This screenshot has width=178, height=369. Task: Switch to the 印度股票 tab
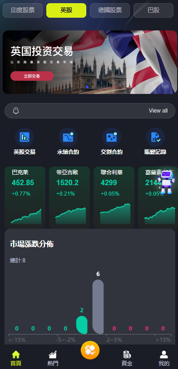click(x=23, y=10)
